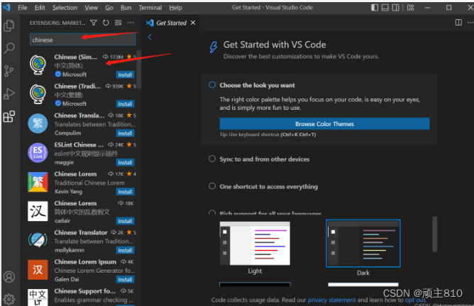Install Chinese (Simplified) language pack
The height and width of the screenshot is (306, 474).
pyautogui.click(x=125, y=75)
